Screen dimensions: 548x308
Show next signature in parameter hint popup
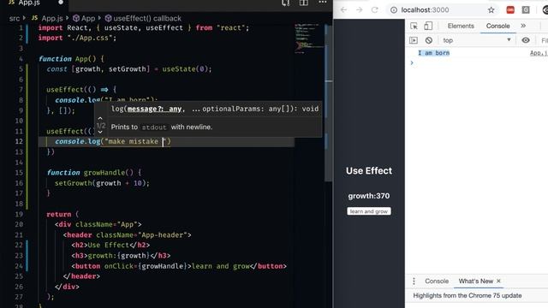(x=100, y=132)
